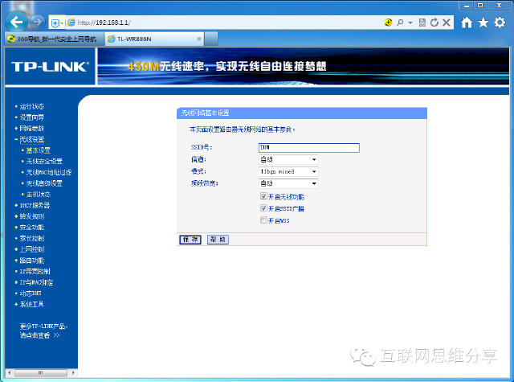This screenshot has height=382, width=514.
Task: Click the sidebar scrollbar right arrow
Action: pyautogui.click(x=73, y=373)
